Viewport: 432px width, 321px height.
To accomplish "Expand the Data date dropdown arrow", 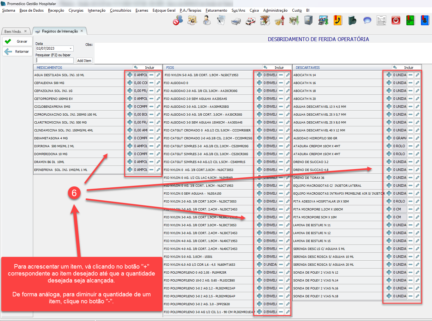I will click(70, 48).
